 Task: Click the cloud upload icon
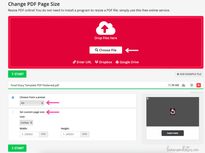click(x=106, y=28)
